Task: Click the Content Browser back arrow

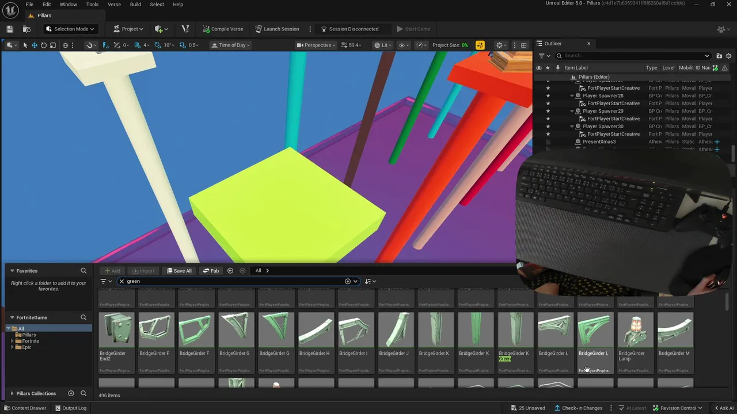Action: (x=230, y=271)
